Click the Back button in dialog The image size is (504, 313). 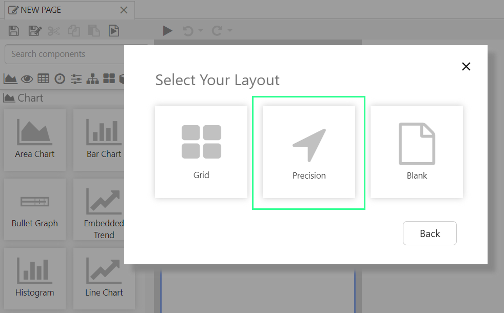430,233
